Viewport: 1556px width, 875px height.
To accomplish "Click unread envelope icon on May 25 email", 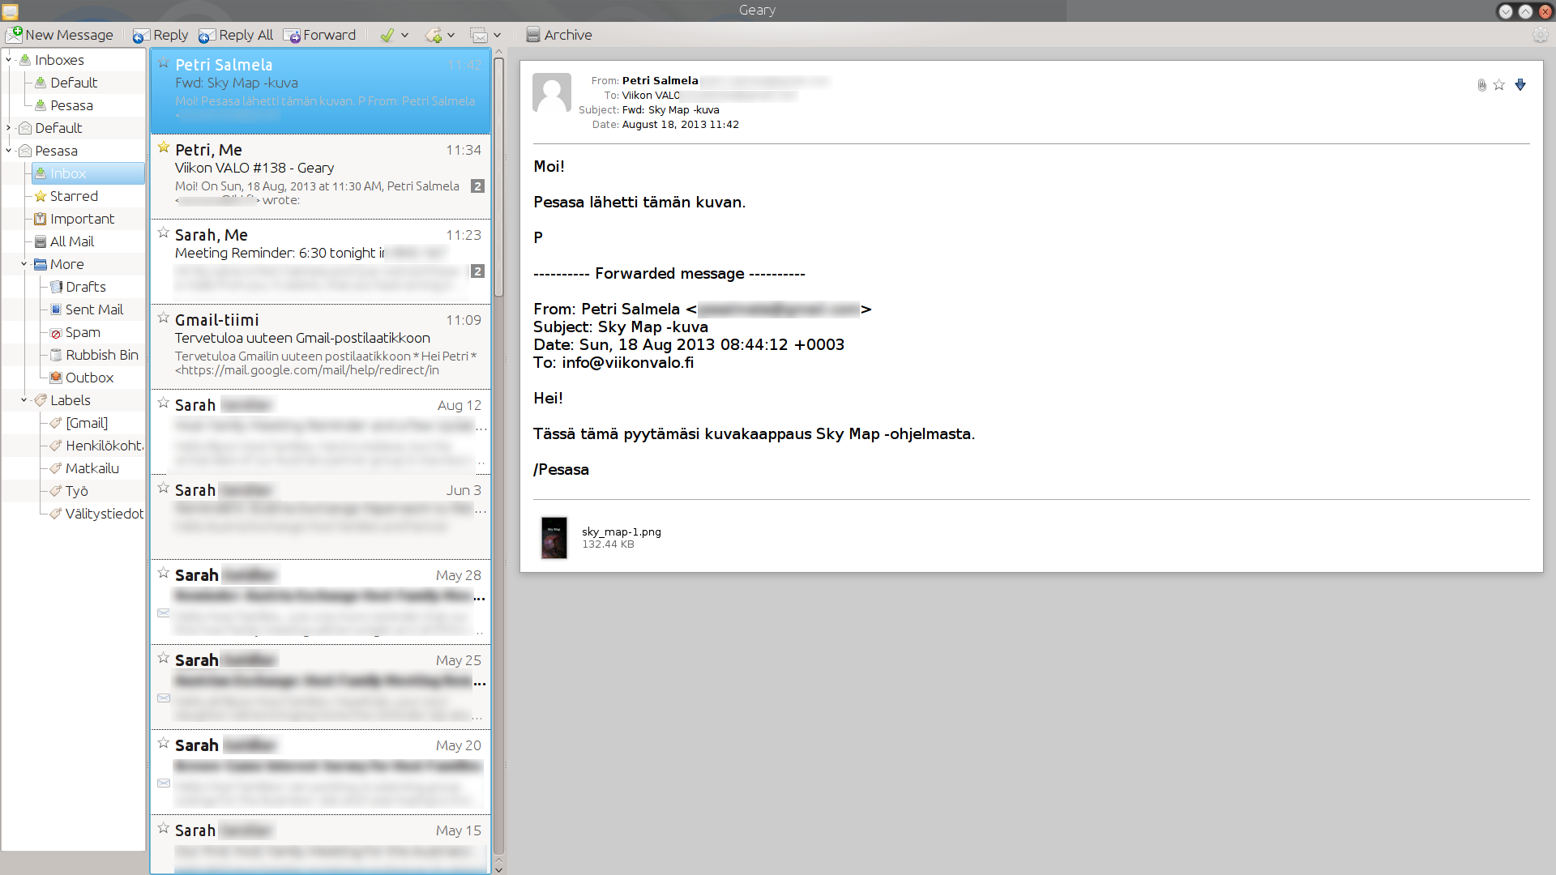I will click(x=164, y=698).
